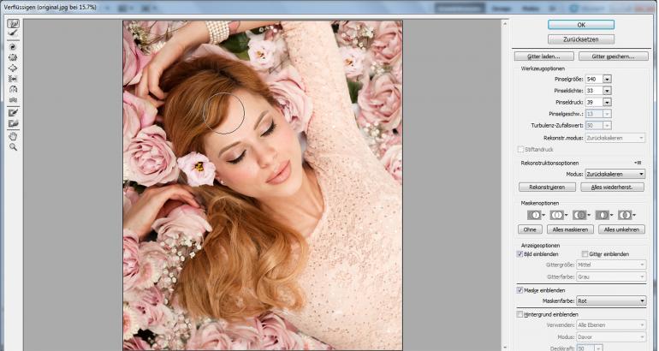The height and width of the screenshot is (351, 659).
Task: Select the Thaw Mask tool
Action: click(13, 123)
